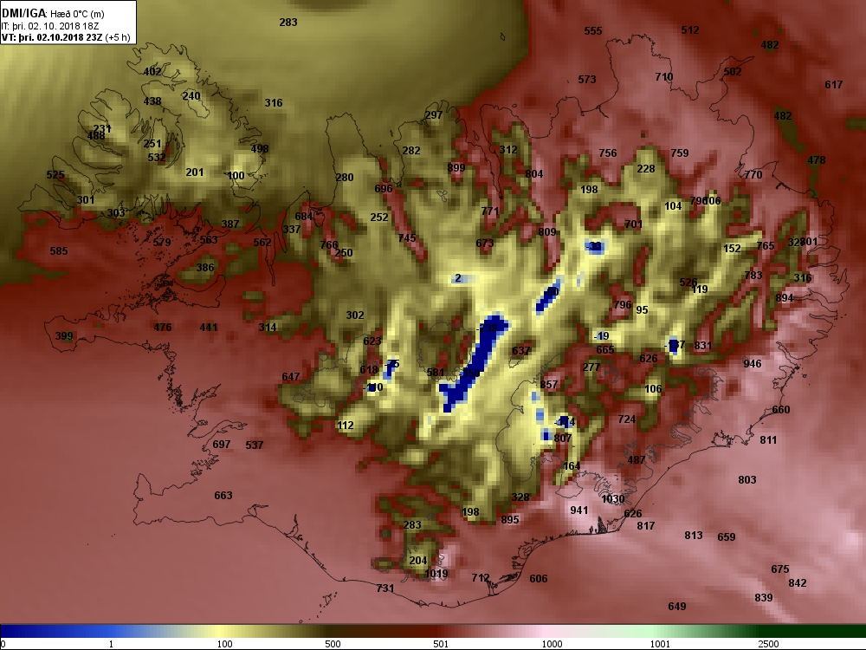Click the legend label '501'
Image resolution: width=866 pixels, height=650 pixels.
[441, 644]
